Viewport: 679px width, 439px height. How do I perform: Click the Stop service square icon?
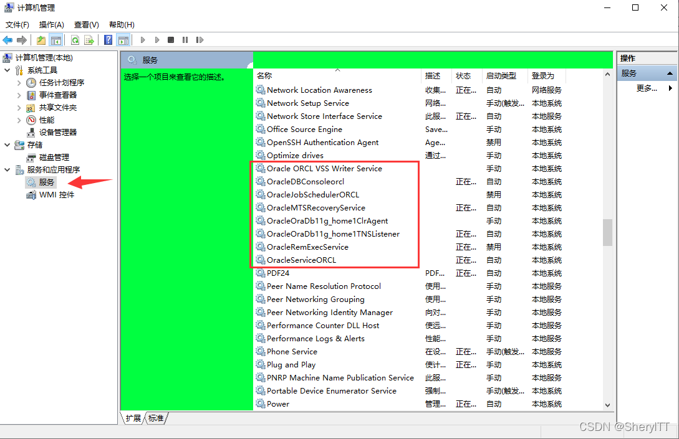[x=171, y=40]
